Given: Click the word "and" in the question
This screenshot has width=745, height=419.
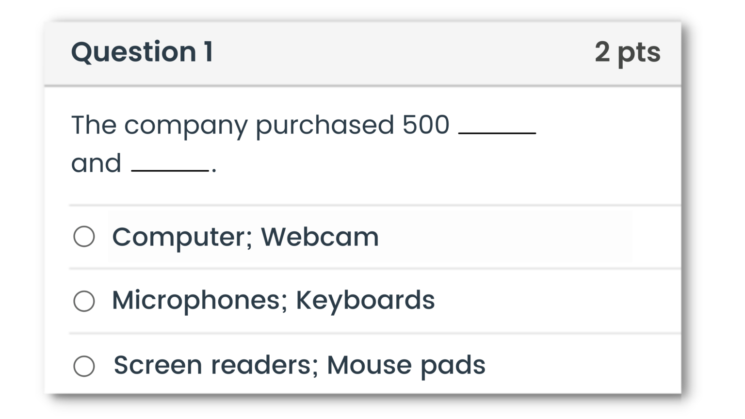Looking at the screenshot, I should pos(96,163).
